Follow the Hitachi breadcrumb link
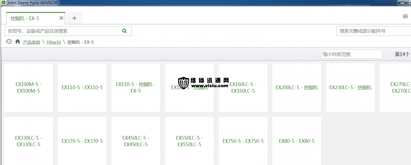The width and height of the screenshot is (411, 165). click(x=54, y=42)
